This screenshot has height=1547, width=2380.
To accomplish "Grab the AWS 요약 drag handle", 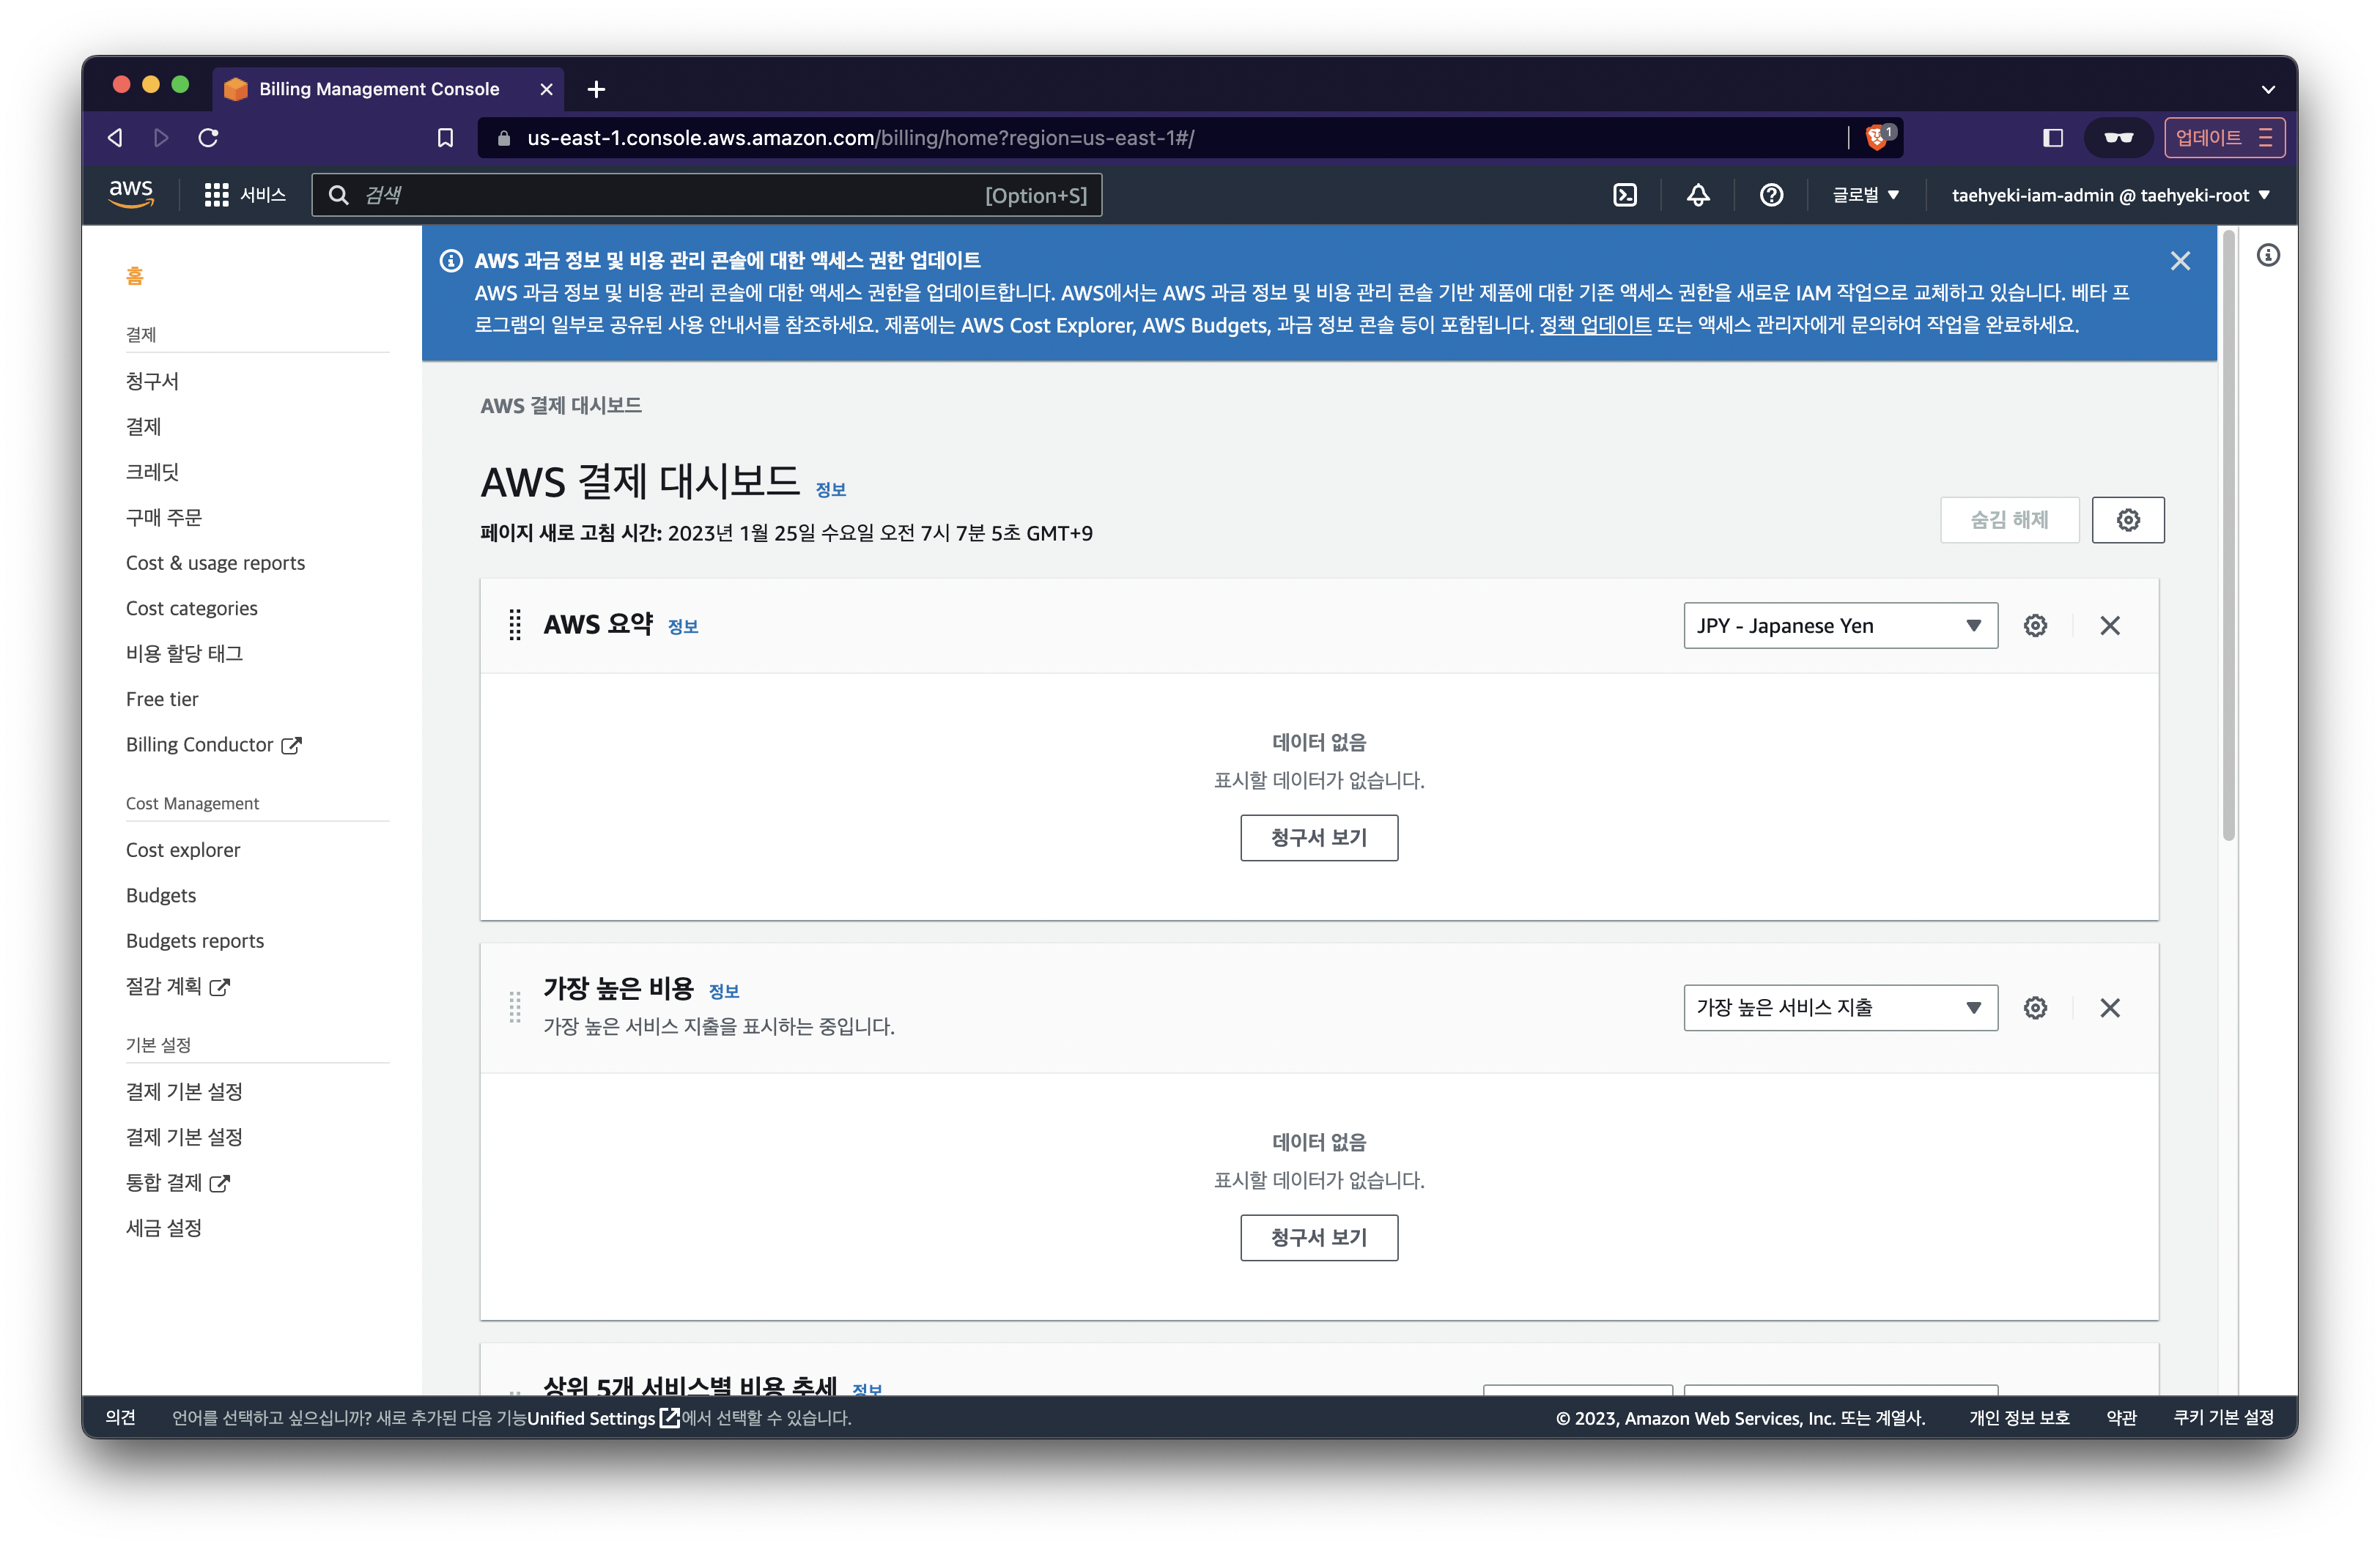I will 515,626.
